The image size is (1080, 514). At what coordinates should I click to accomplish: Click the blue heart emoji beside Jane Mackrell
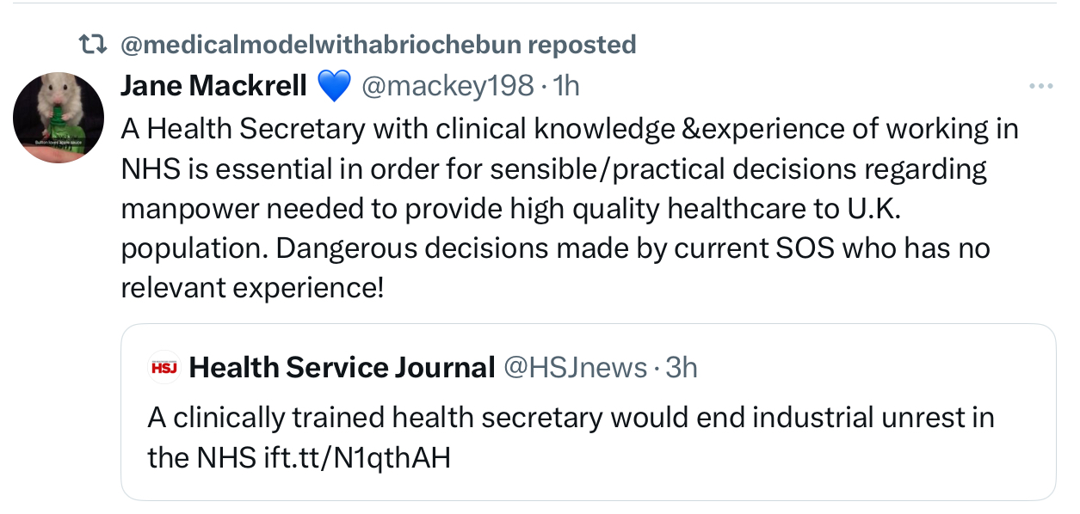(334, 86)
